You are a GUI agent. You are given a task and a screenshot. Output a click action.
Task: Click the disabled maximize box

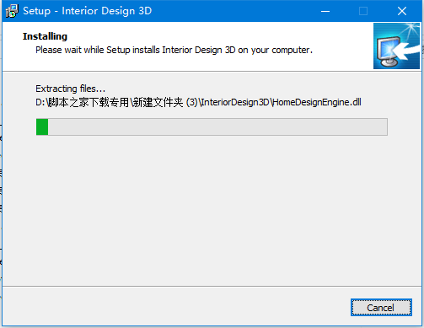(363, 11)
